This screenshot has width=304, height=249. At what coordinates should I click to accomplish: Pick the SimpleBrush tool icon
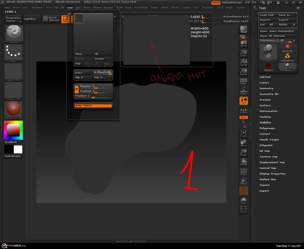[287, 57]
